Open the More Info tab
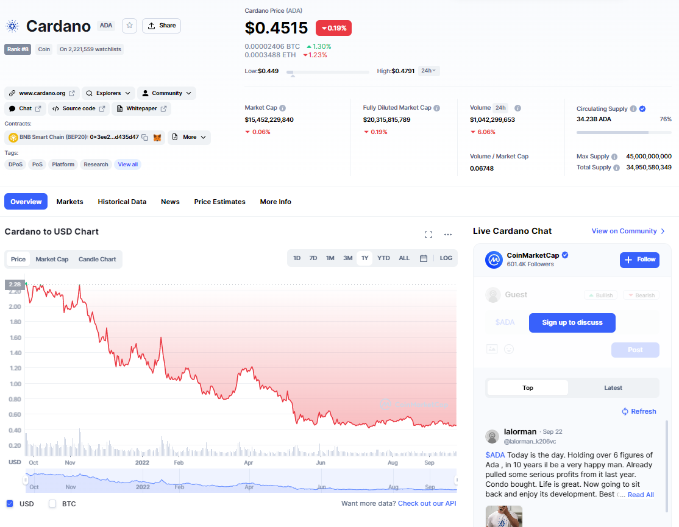The height and width of the screenshot is (527, 679). 276,202
